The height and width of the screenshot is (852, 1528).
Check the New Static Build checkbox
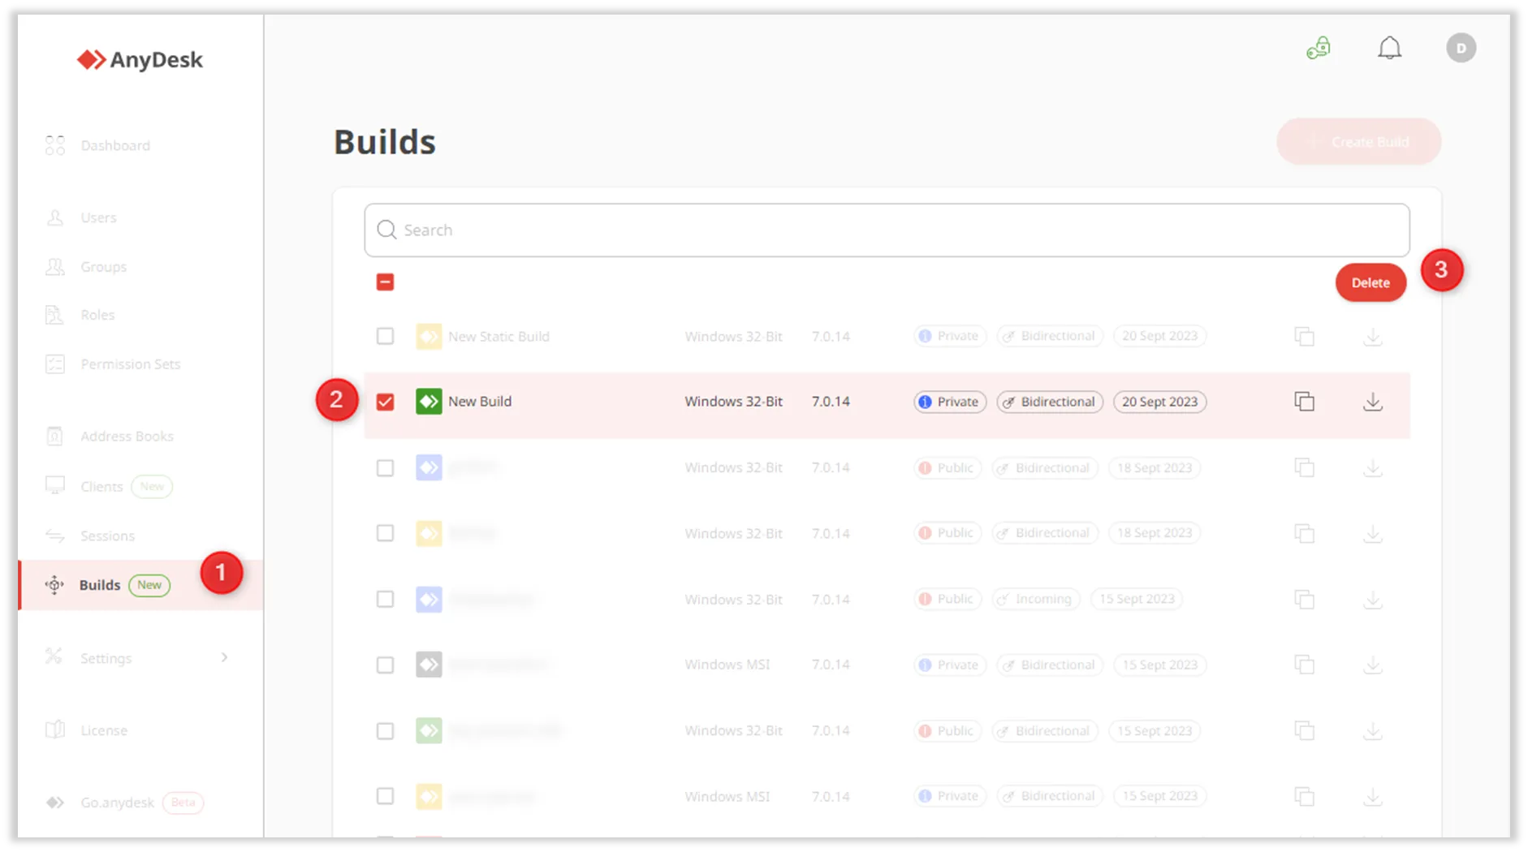coord(385,336)
